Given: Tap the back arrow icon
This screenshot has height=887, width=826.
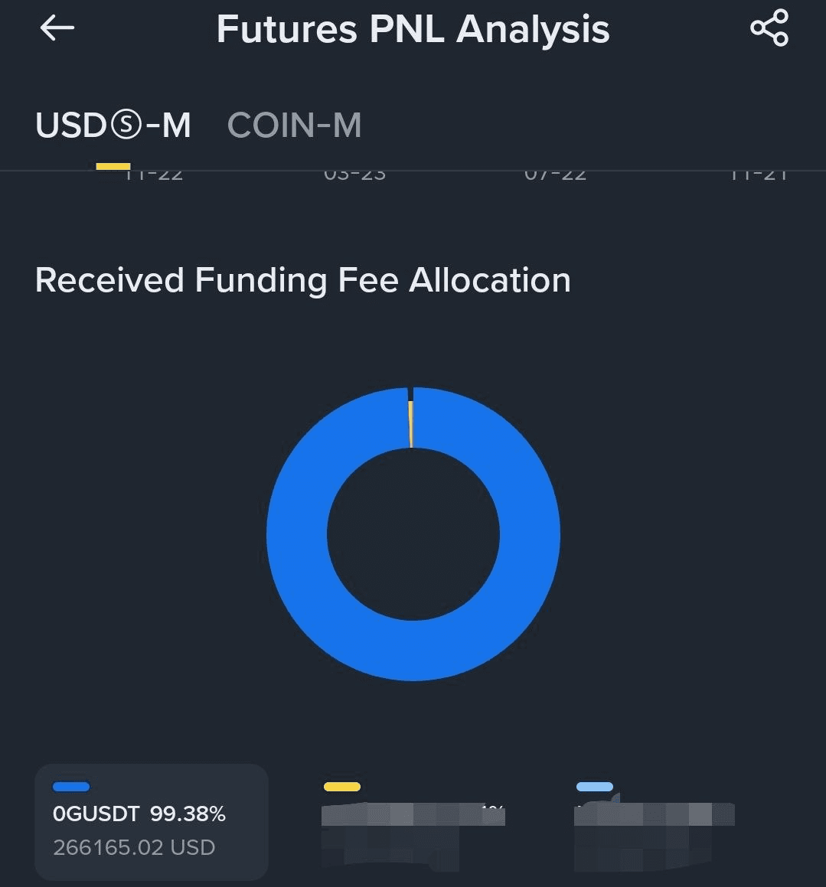Looking at the screenshot, I should coord(57,29).
